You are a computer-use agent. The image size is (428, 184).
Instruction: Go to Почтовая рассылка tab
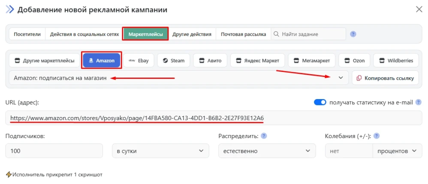pyautogui.click(x=244, y=34)
